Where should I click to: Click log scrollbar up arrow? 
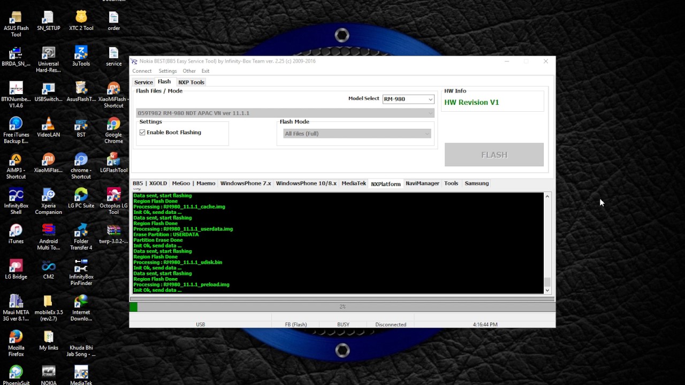[x=547, y=197]
